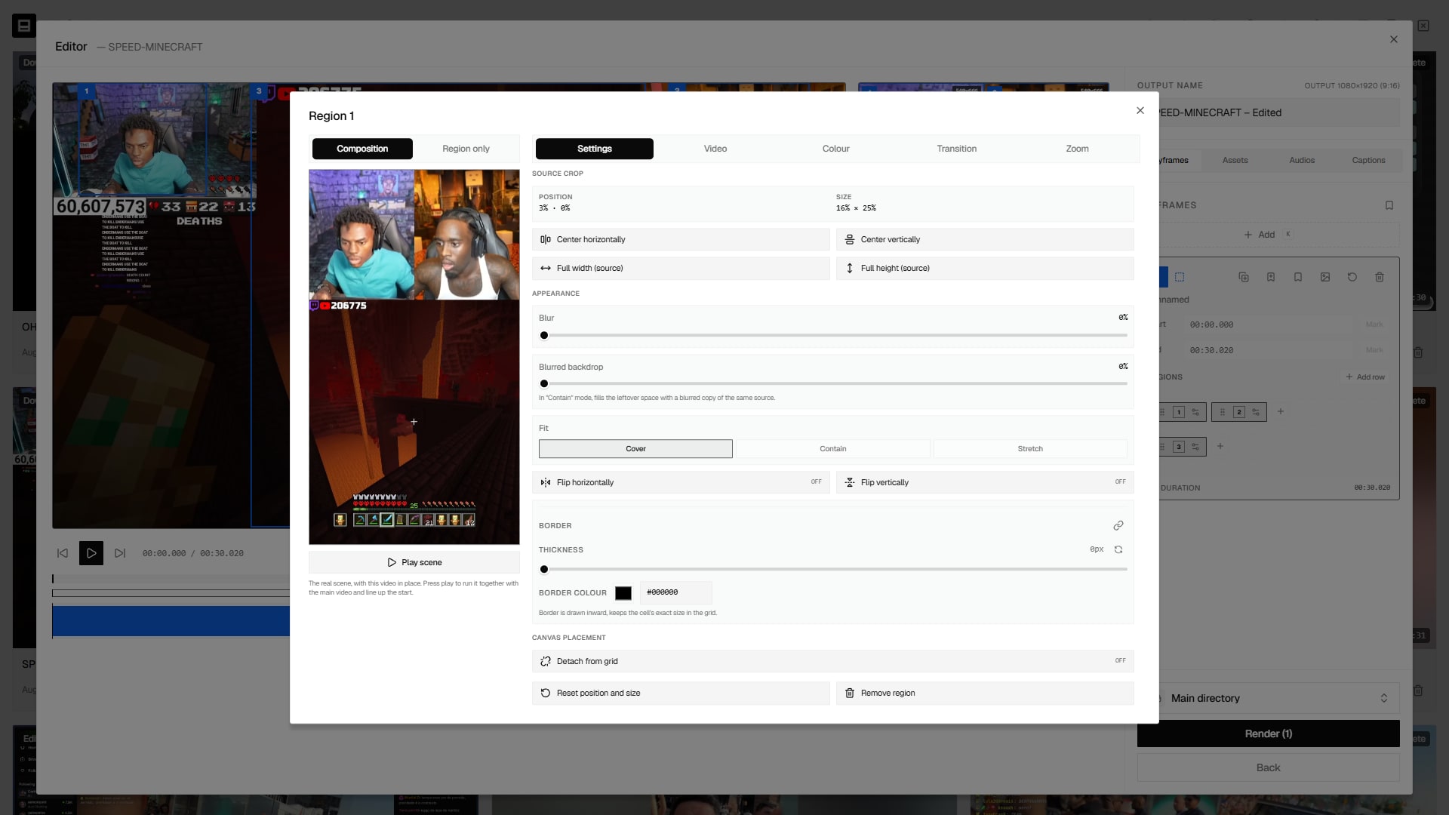1449x815 pixels.
Task: Click the source crop Size value
Action: click(x=856, y=208)
